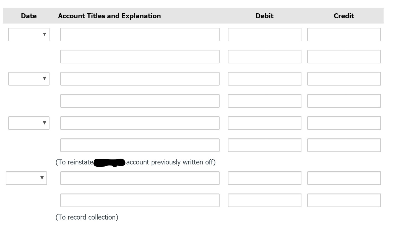This screenshot has height=227, width=414.
Task: Select the second row Credit field
Action: coord(344,56)
